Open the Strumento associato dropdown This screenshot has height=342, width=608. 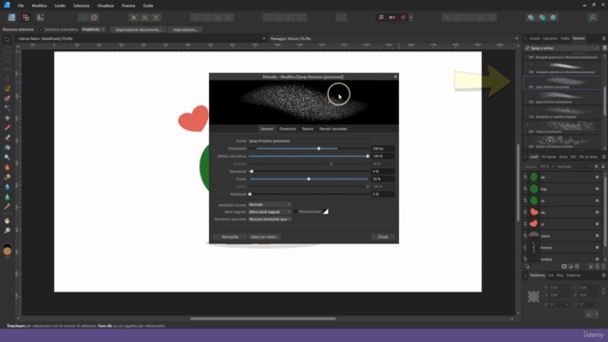pos(270,219)
